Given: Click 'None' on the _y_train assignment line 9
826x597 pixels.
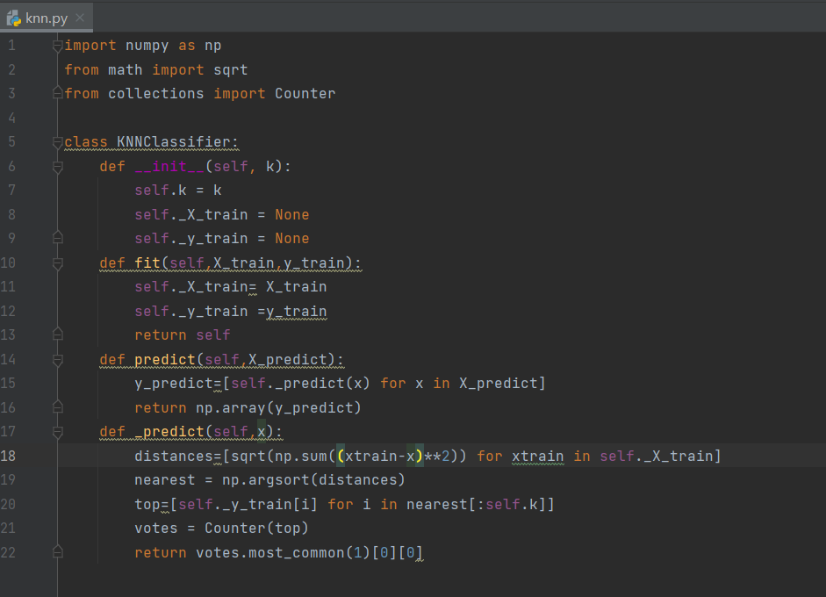Looking at the screenshot, I should point(291,238).
